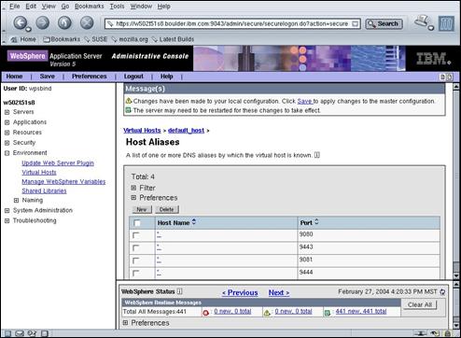461x338 pixels.
Task: Open the Mail component in status bar
Action: 20,333
